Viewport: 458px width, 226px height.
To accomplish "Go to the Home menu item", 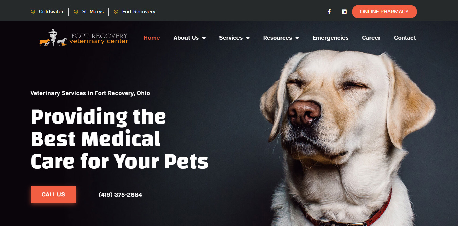I will click(152, 38).
